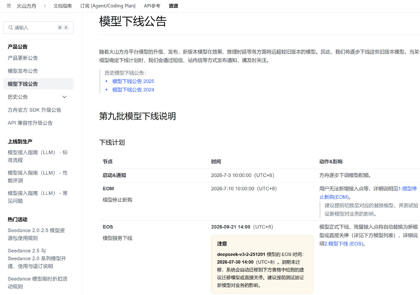Image resolution: width=420 pixels, height=295 pixels.
Task: Follow the 模型下线公告 2024 link
Action: pos(133,90)
